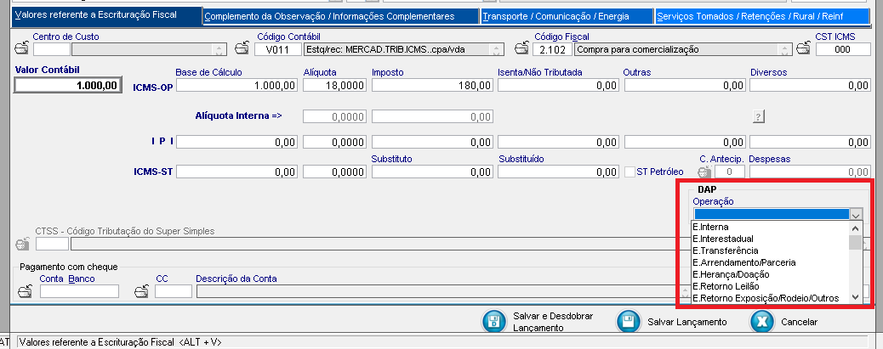
Task: Click ICMS-ST base value field
Action: (237, 172)
